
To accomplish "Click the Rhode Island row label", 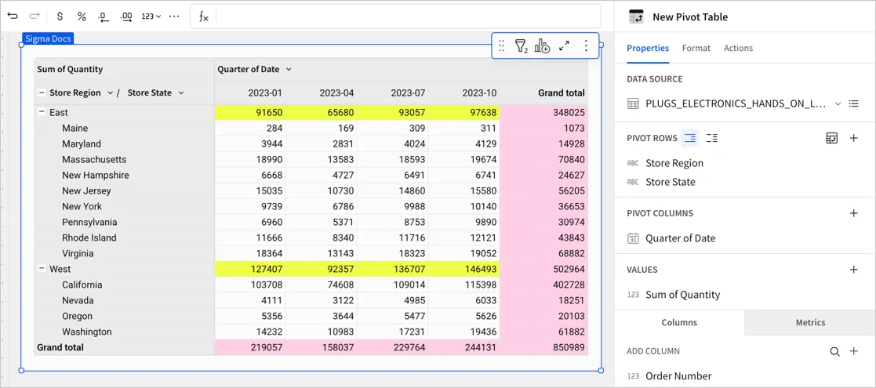I will click(x=89, y=238).
